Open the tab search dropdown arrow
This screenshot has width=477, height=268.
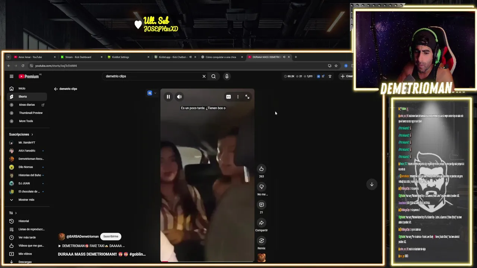click(x=8, y=57)
